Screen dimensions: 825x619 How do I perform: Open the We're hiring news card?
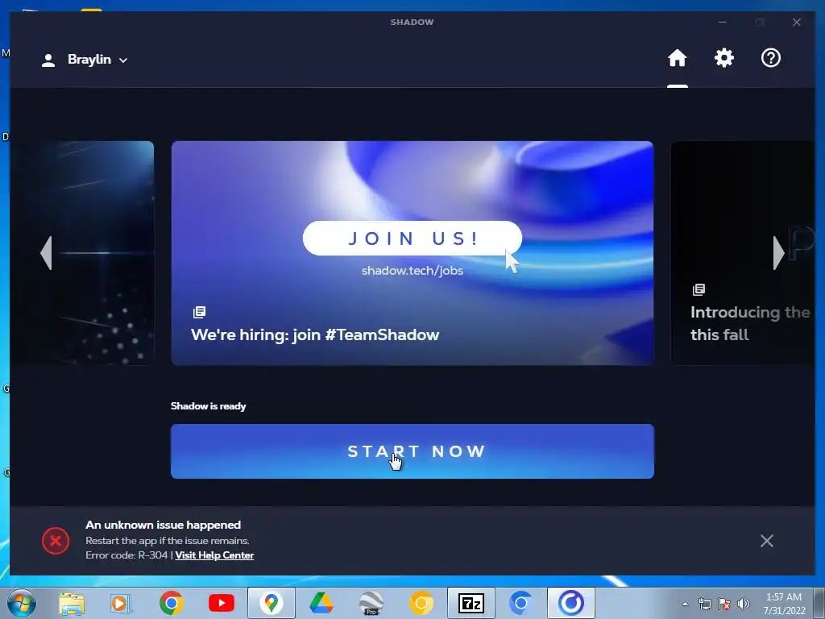pos(412,253)
